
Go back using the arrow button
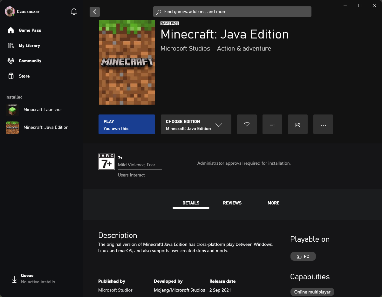pyautogui.click(x=95, y=12)
